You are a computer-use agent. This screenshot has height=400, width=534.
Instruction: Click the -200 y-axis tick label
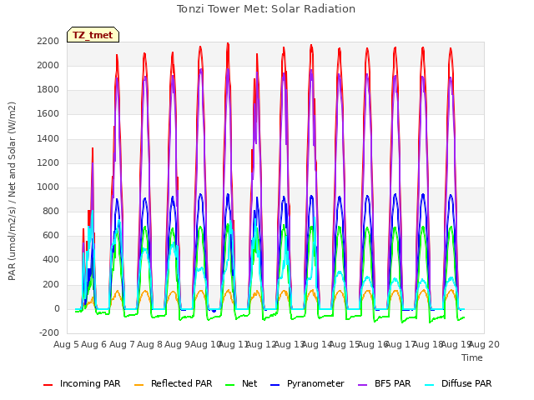[x=49, y=333]
